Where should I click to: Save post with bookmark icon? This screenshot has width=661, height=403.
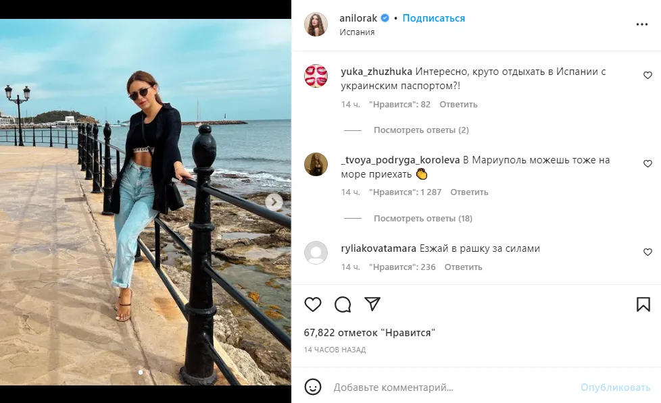click(643, 304)
